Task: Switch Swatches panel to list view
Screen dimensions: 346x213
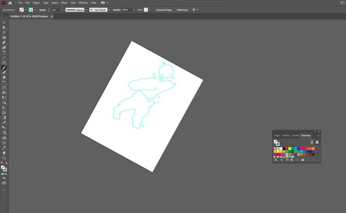Action: point(312,142)
